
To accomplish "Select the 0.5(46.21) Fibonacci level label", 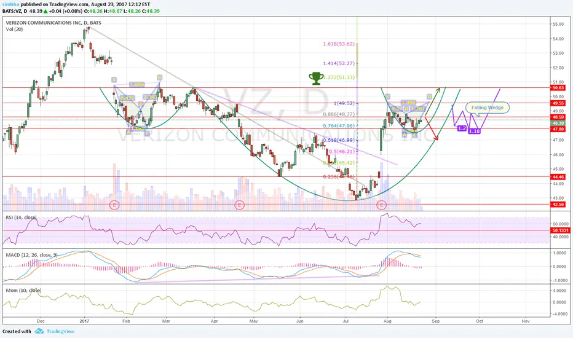I will pos(342,151).
